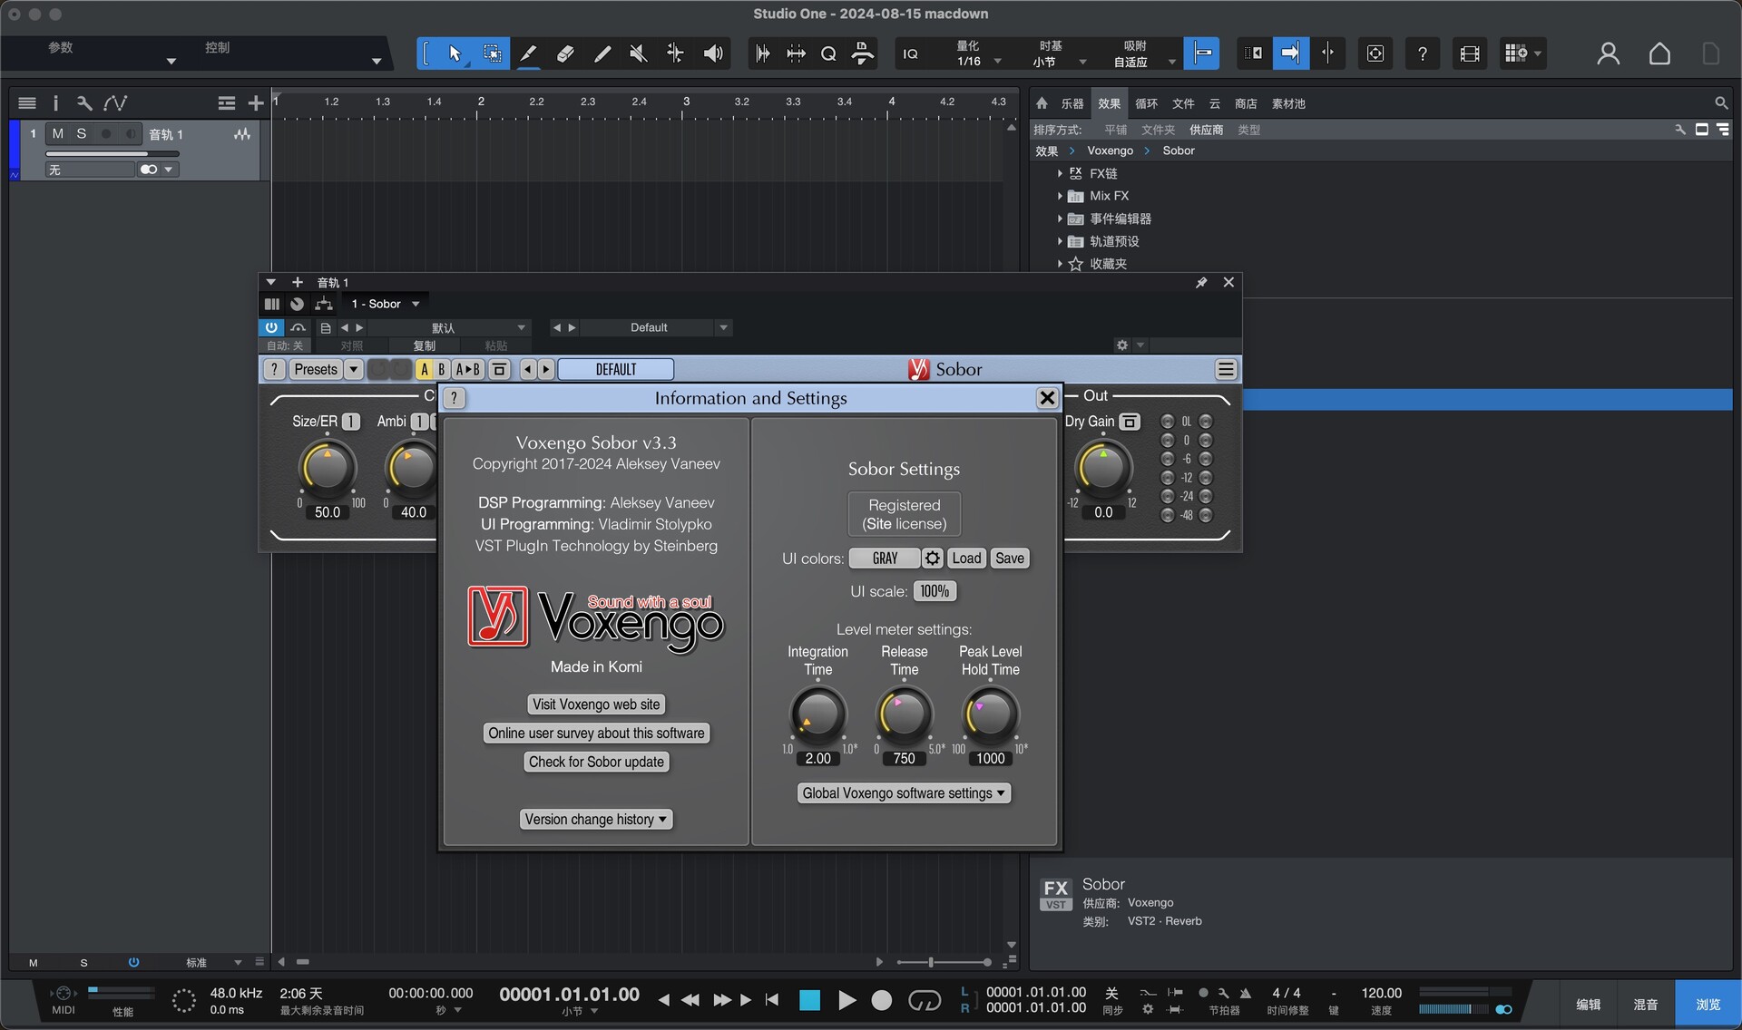Screen dimensions: 1742x1030
Task: Toggle autoscroll arrow button in toolbar
Action: (1290, 53)
